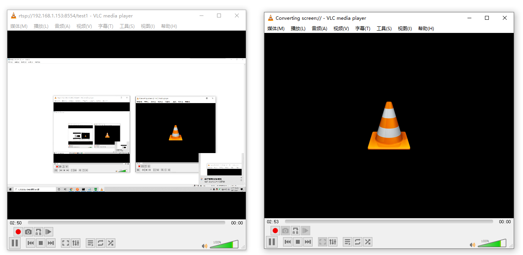Pause playback in the rtsp window

[x=15, y=243]
